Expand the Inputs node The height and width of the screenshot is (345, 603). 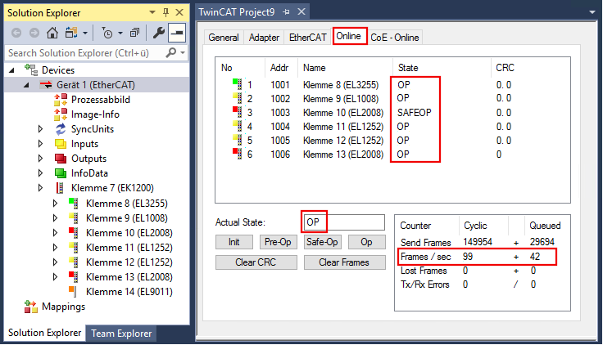(x=40, y=144)
